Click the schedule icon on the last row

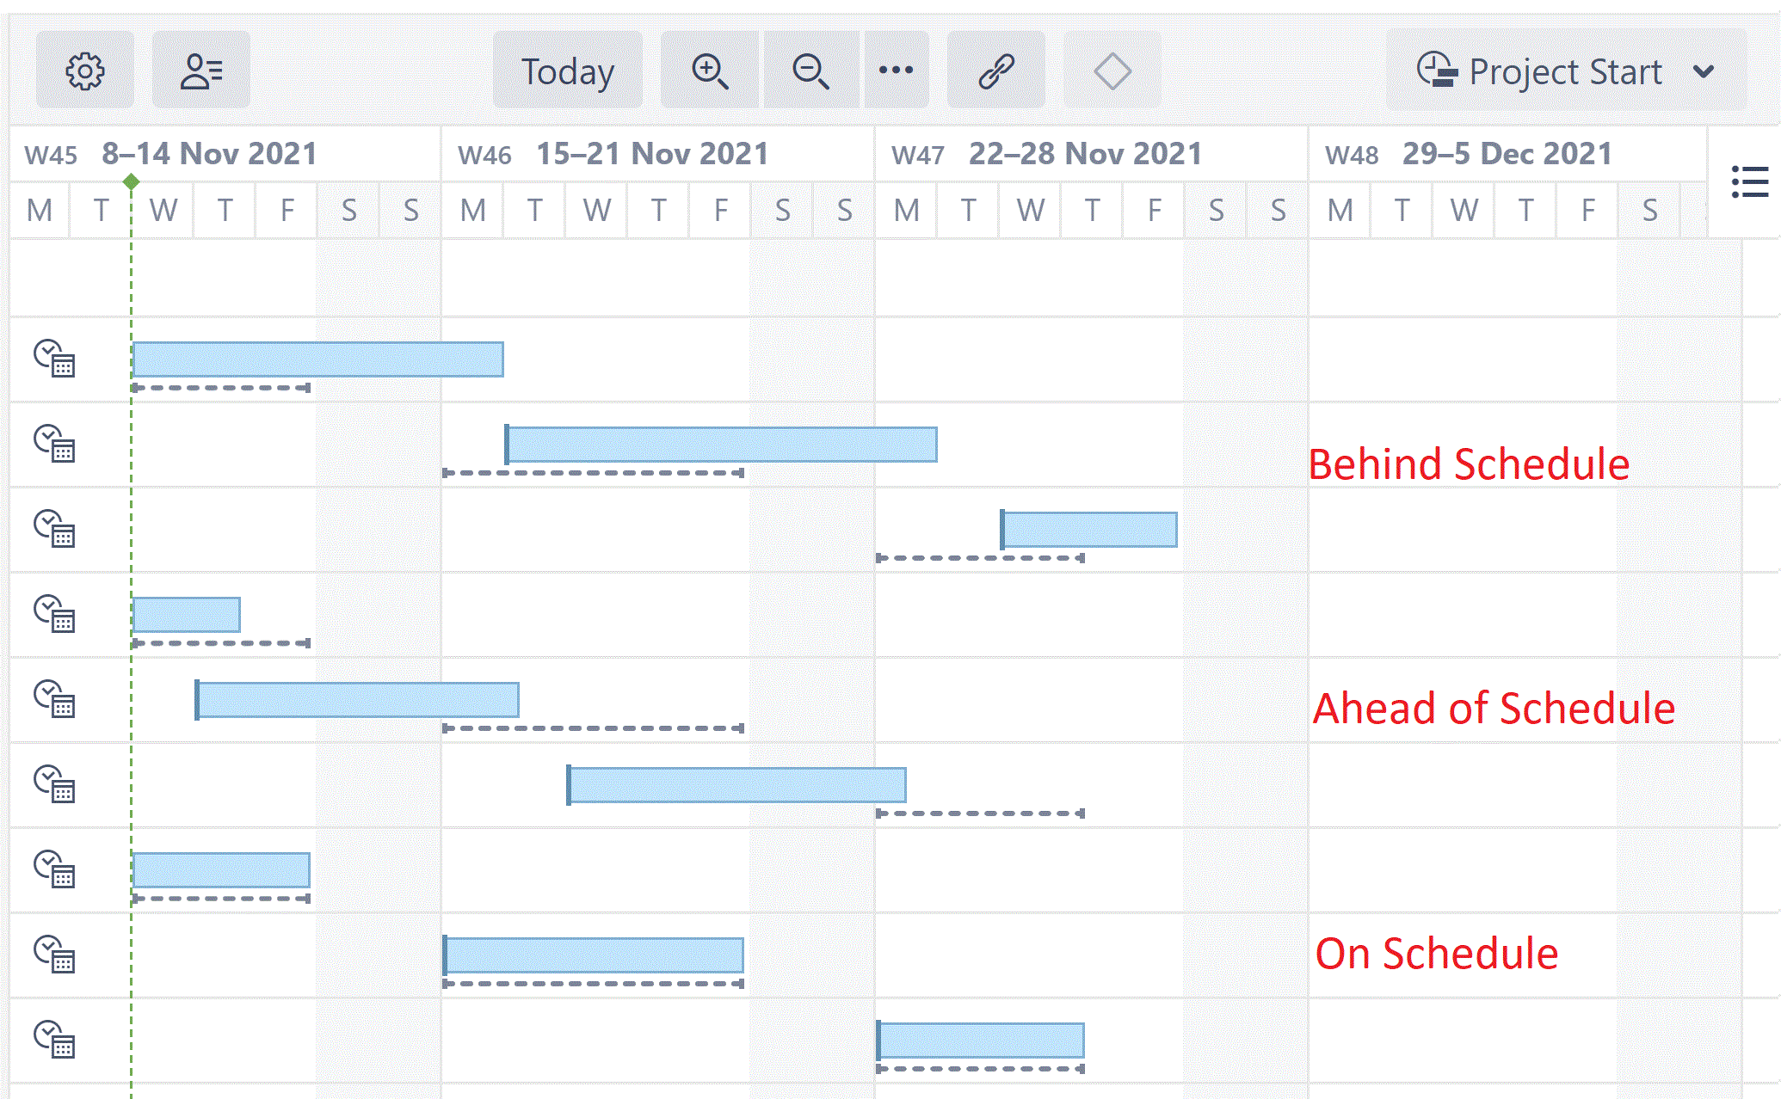(54, 1039)
